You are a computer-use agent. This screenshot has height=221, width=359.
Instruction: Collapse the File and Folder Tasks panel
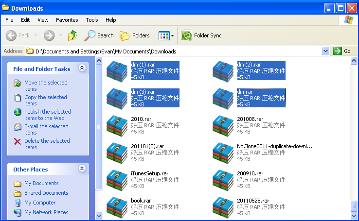coord(82,68)
